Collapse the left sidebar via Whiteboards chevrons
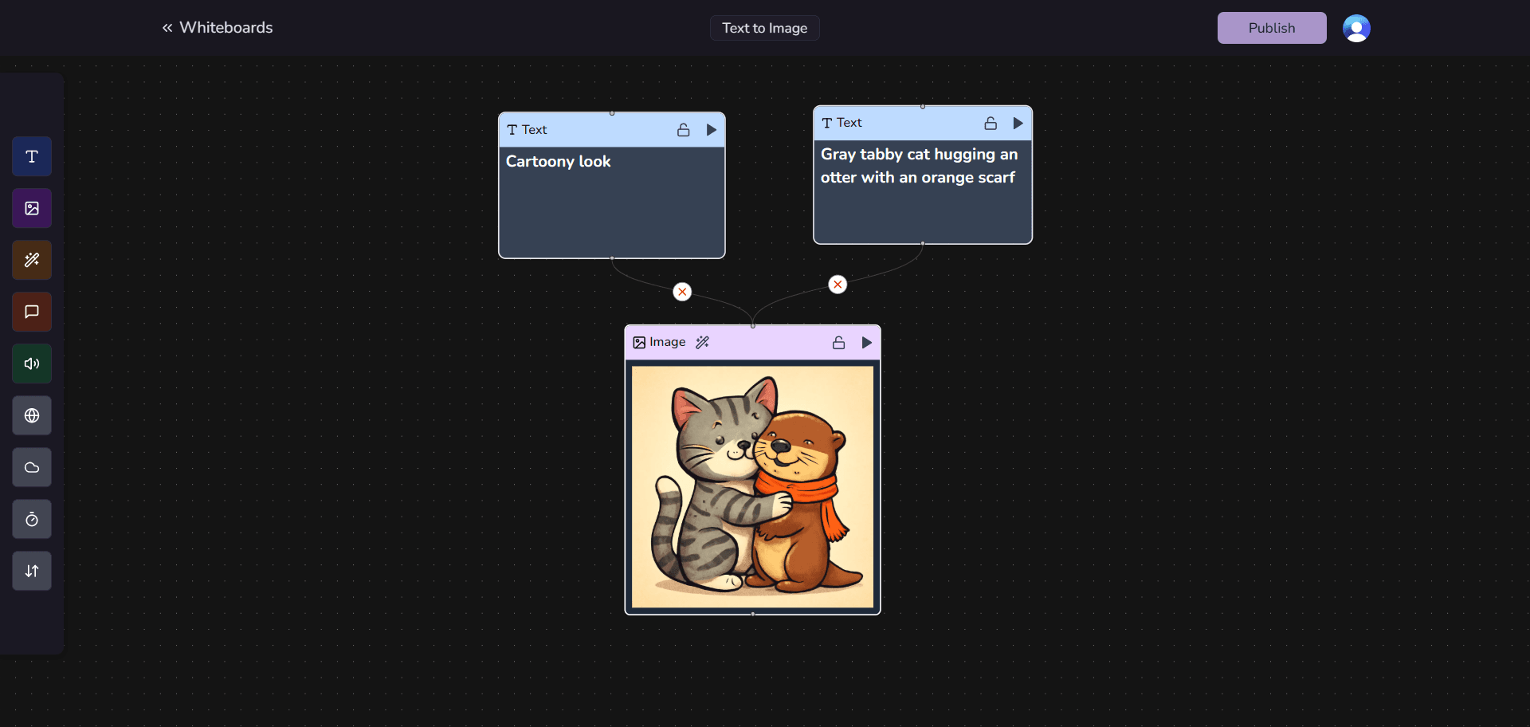 [166, 27]
